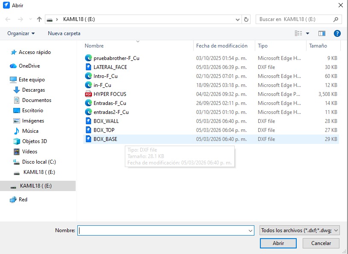The height and width of the screenshot is (254, 348).
Task: Create a Nueva carpeta
Action: click(64, 33)
